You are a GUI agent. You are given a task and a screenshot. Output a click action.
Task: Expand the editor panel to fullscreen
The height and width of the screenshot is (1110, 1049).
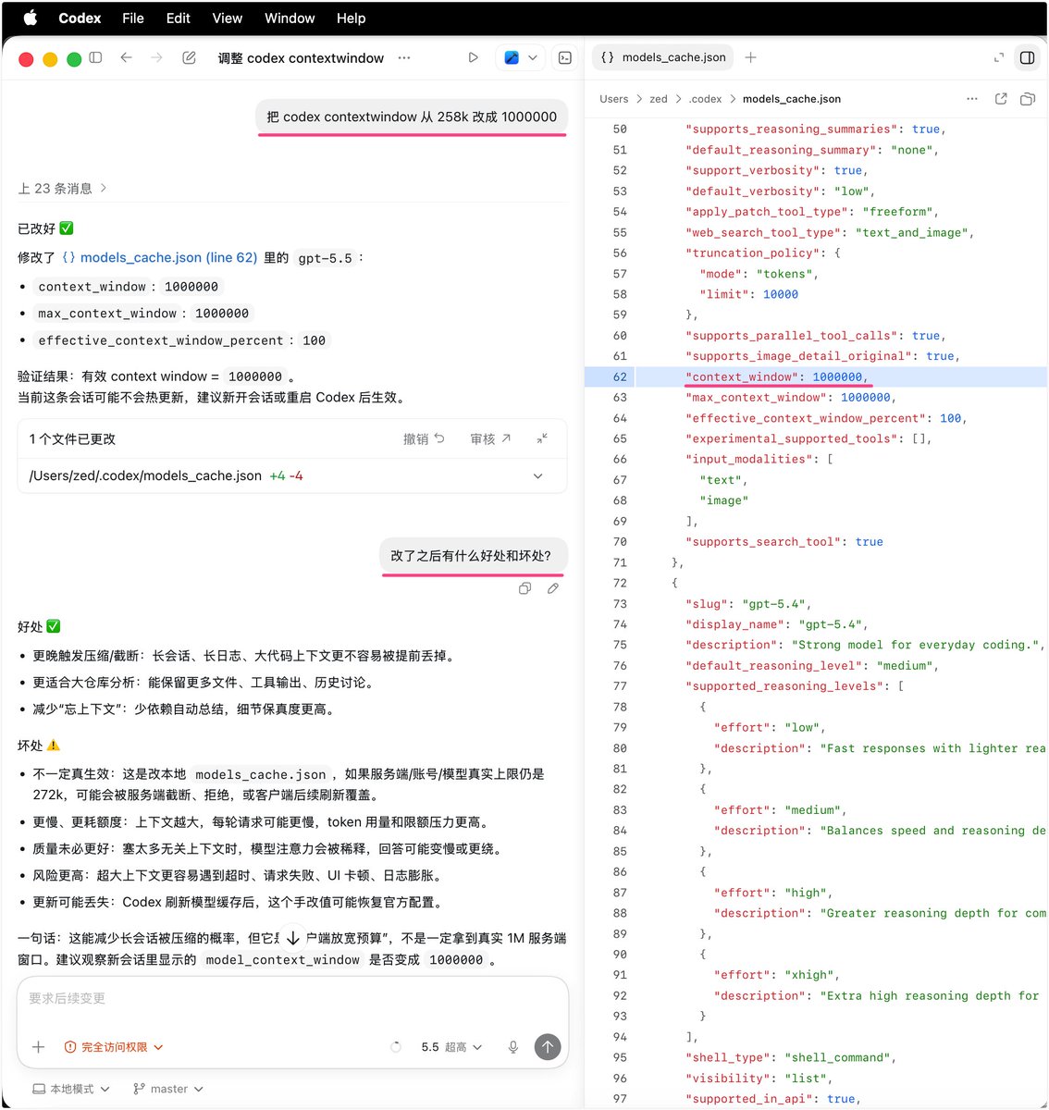pyautogui.click(x=999, y=57)
